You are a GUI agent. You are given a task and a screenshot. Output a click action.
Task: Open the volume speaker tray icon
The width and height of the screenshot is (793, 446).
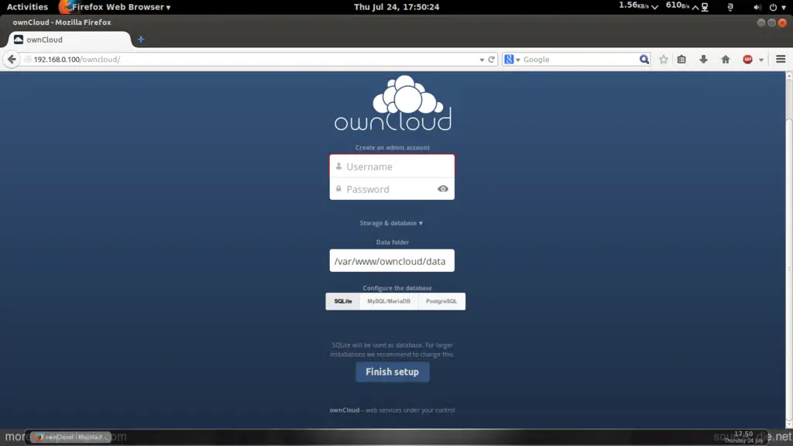click(x=757, y=7)
